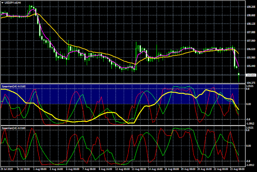Select the USDJPY-cd,H4 chart title text

[x=13, y=3]
